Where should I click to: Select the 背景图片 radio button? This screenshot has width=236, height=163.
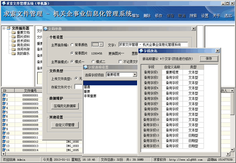point(72,53)
